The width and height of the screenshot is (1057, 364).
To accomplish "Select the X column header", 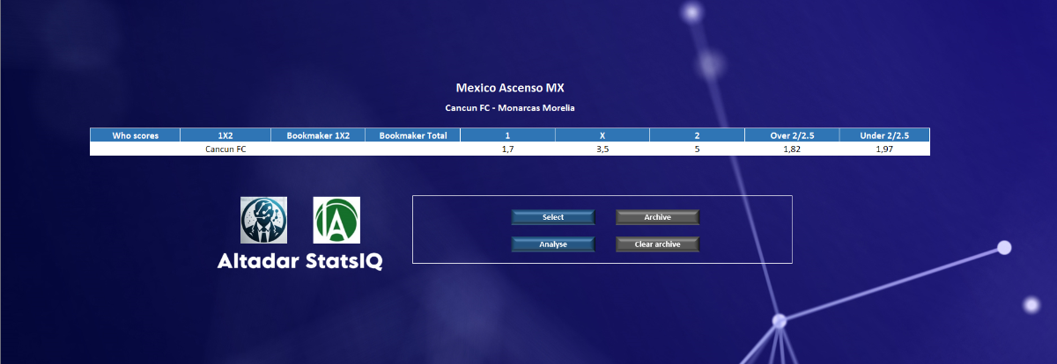I will 602,135.
